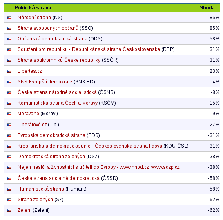The height and width of the screenshot is (220, 223).
Task: Click the flag icon beside Moravané
Action: [x=9, y=114]
